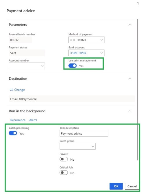Confirm with the OK button
The width and height of the screenshot is (142, 194).
(116, 186)
